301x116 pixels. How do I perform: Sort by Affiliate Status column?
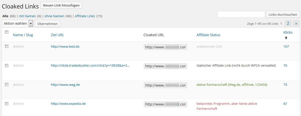[x=208, y=35]
